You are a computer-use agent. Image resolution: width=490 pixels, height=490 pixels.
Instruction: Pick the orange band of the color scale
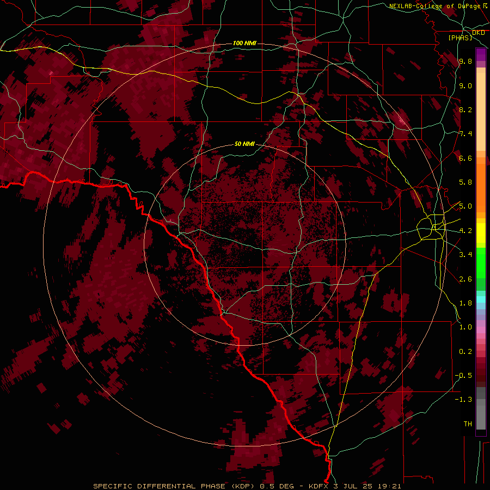coord(481,188)
